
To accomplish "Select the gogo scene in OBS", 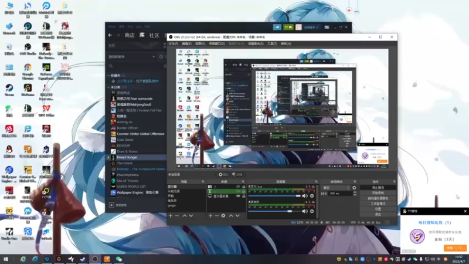I will (x=186, y=206).
